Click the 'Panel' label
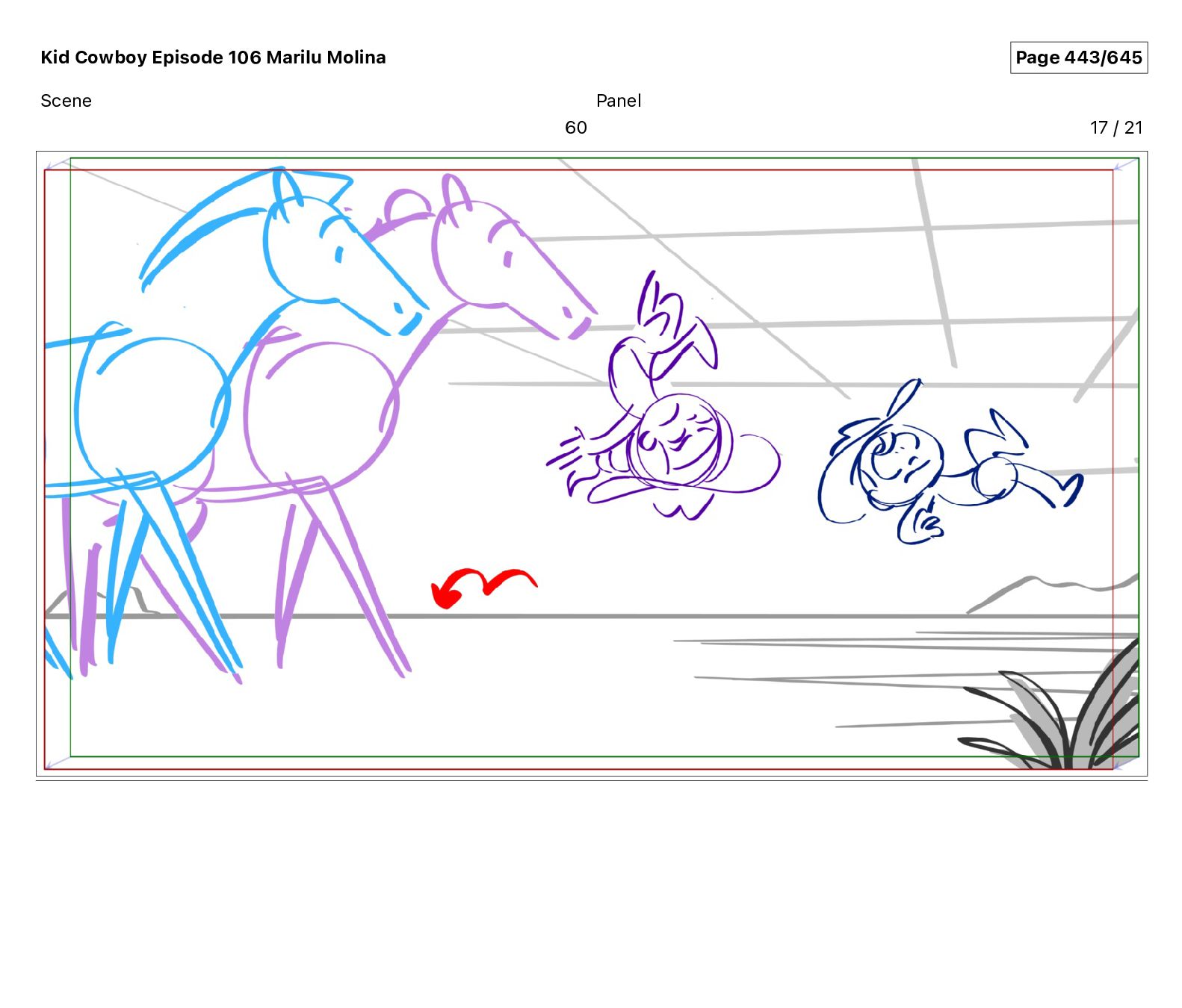1182x1008 pixels. pos(619,101)
